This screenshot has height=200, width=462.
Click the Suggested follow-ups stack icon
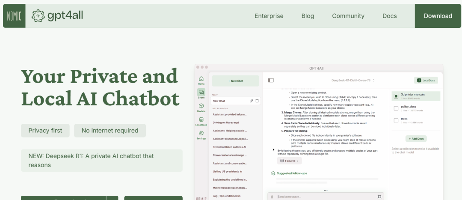(273, 173)
